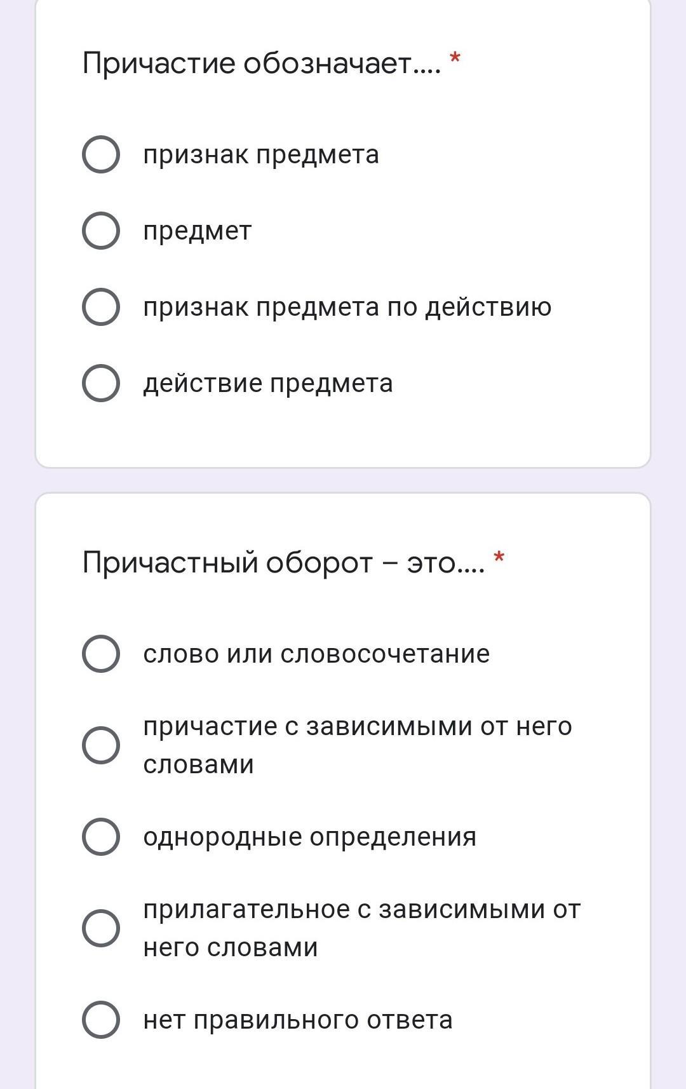Screen dimensions: 686x1089
Task: Pick the first radio circle under 'Причастие обозначает'
Action: pos(101,154)
